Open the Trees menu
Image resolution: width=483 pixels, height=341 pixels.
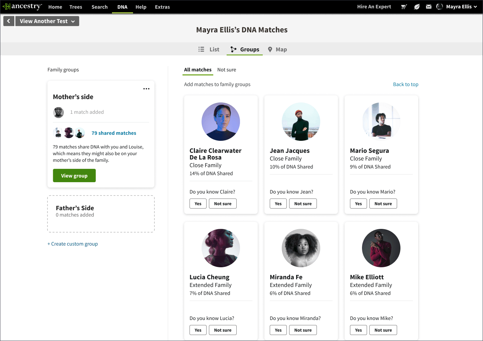76,7
